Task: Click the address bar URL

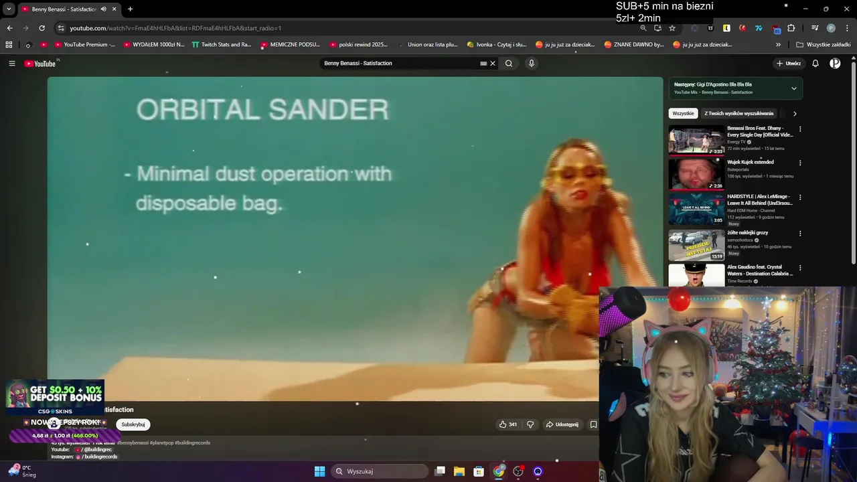Action: point(175,28)
